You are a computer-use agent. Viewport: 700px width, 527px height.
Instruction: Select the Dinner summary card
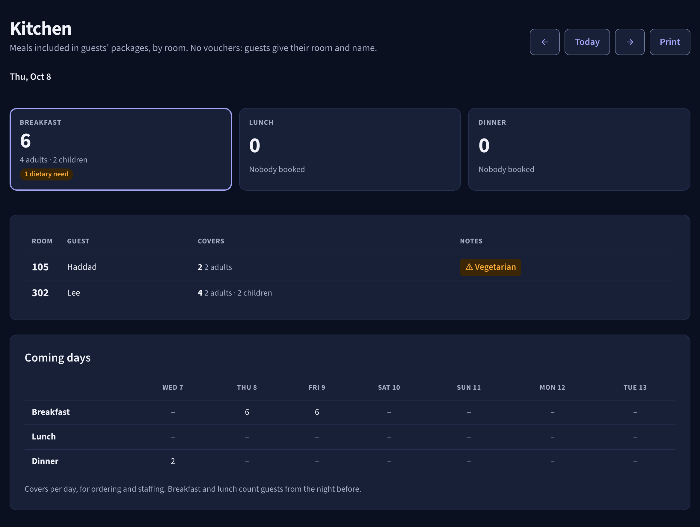(579, 149)
